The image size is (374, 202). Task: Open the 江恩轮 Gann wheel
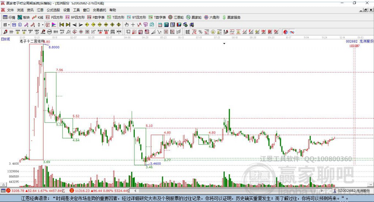point(176,18)
